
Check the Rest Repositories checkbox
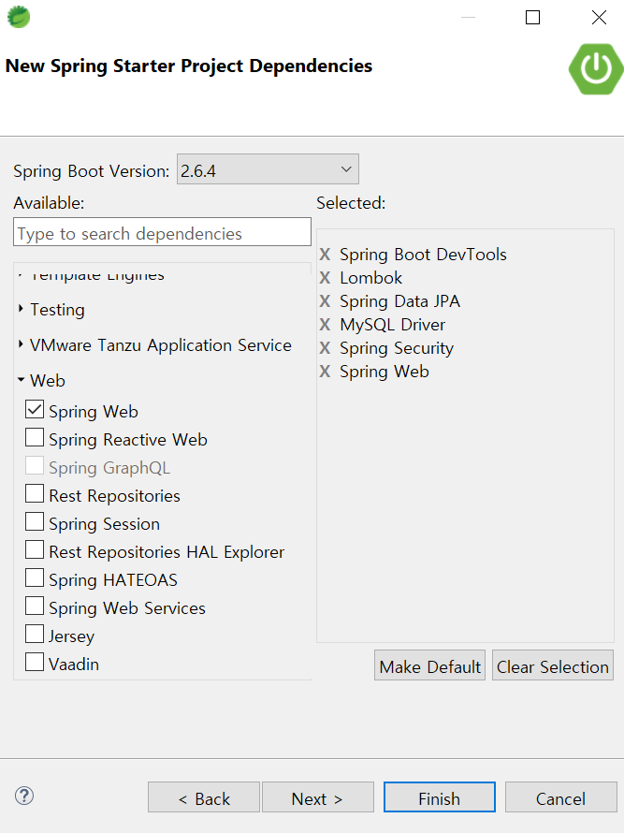35,493
